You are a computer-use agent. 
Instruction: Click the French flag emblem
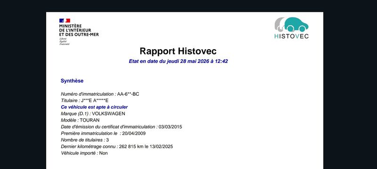(x=65, y=21)
